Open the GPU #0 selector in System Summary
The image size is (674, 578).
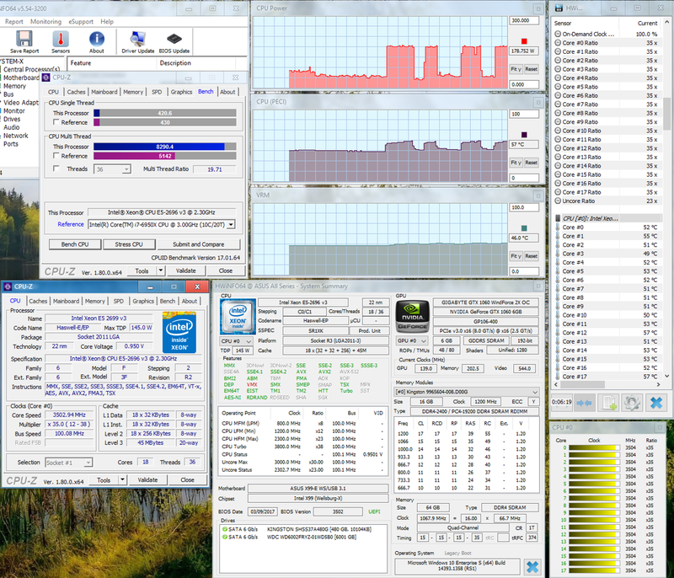(412, 340)
